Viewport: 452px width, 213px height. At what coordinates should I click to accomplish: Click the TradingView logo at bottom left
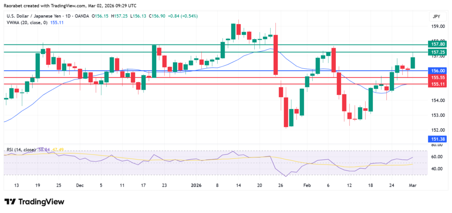pos(34,202)
